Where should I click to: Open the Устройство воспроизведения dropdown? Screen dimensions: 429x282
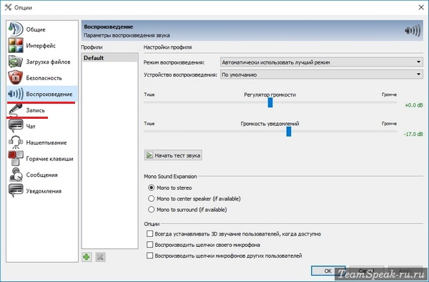click(x=322, y=74)
